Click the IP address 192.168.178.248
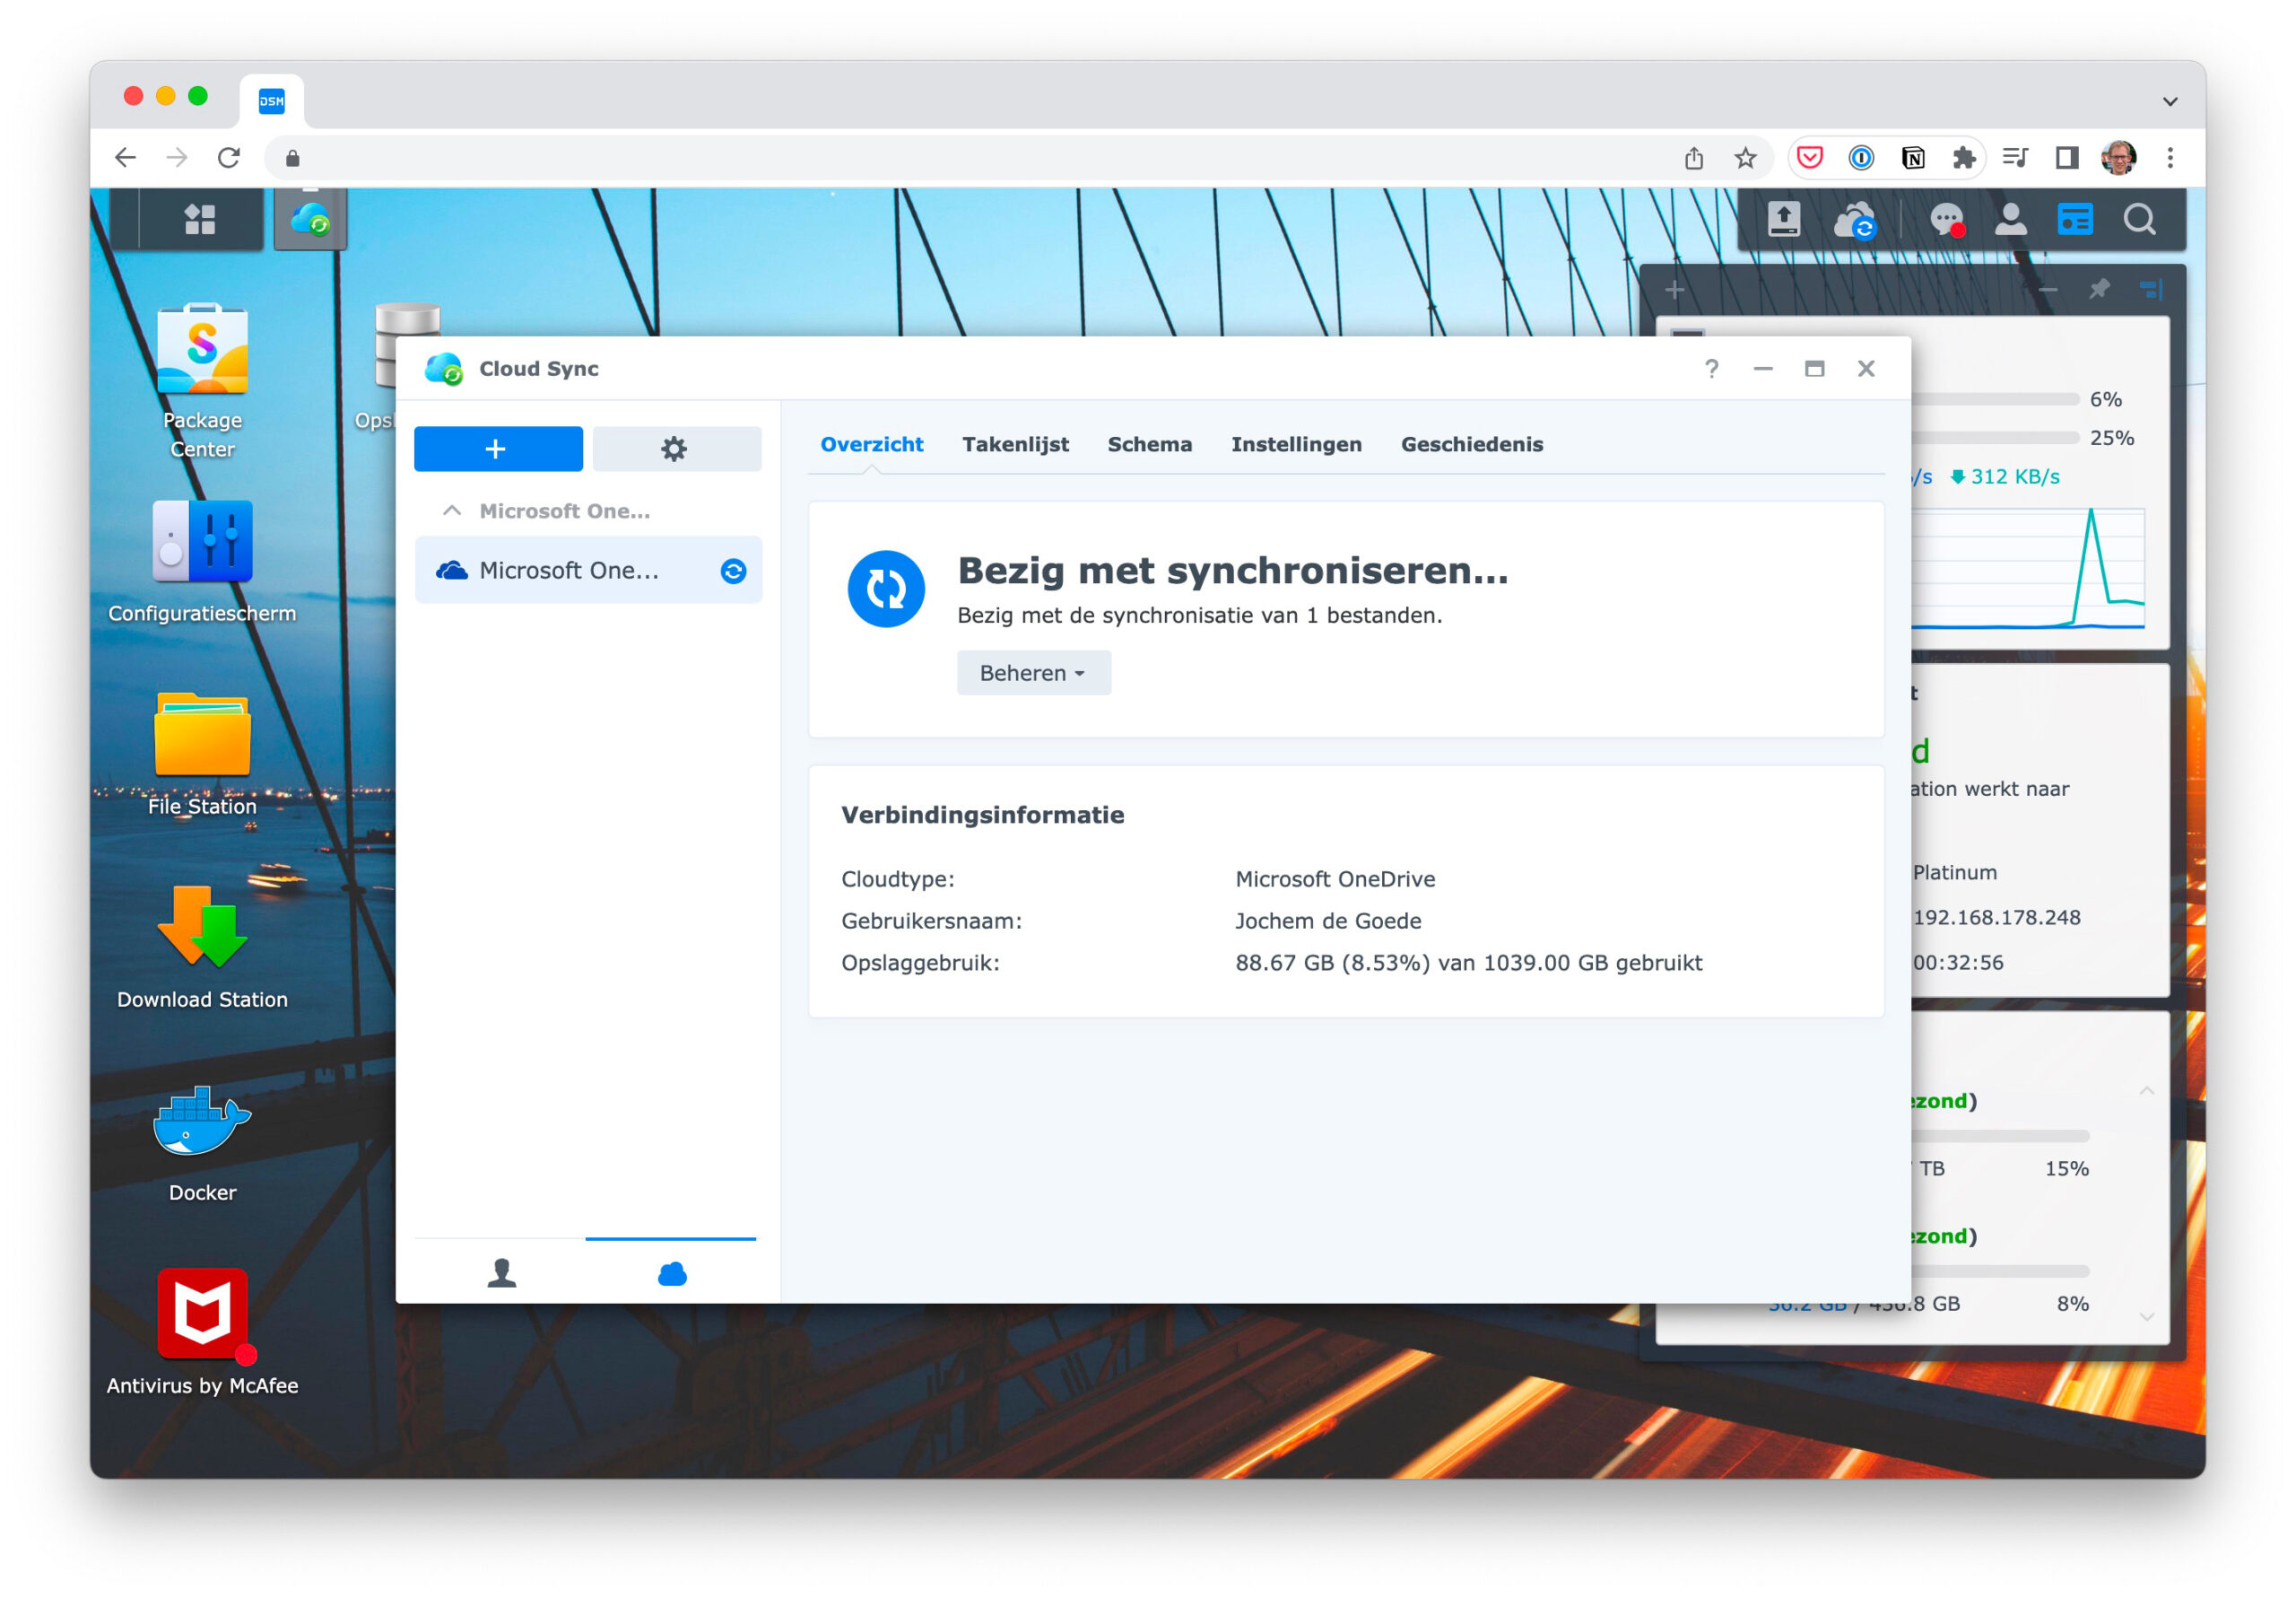The image size is (2296, 1598). click(1996, 918)
